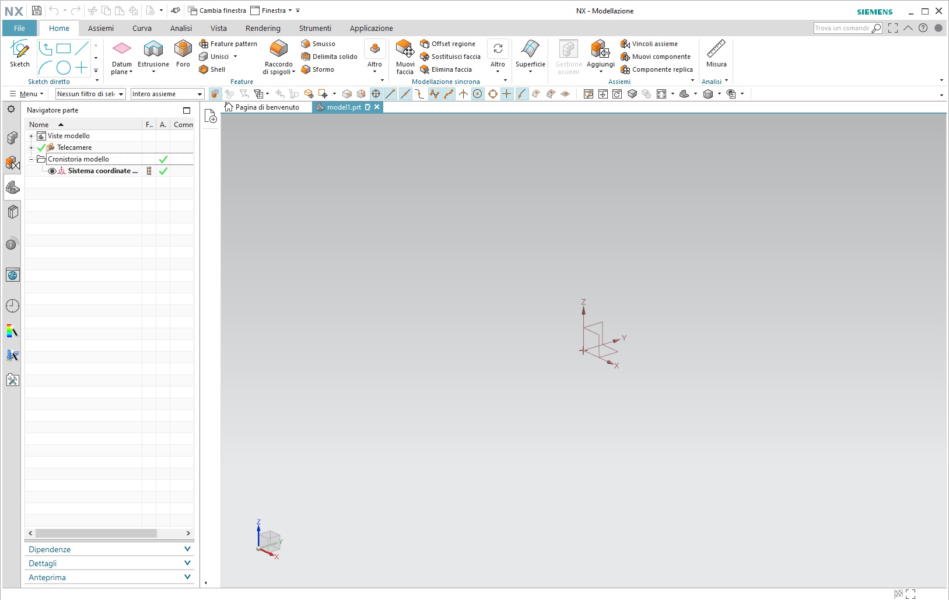Open the history clock sidebar tab
The height and width of the screenshot is (600, 949).
[12, 306]
